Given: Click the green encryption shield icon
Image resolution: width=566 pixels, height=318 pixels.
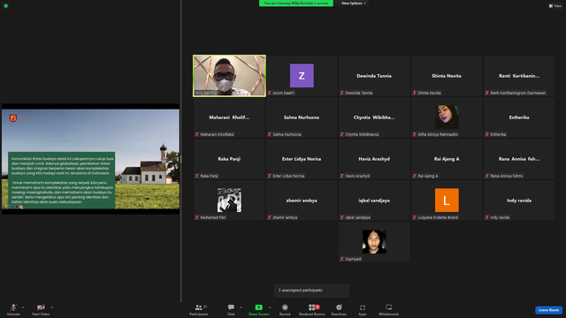Looking at the screenshot, I should 6,6.
